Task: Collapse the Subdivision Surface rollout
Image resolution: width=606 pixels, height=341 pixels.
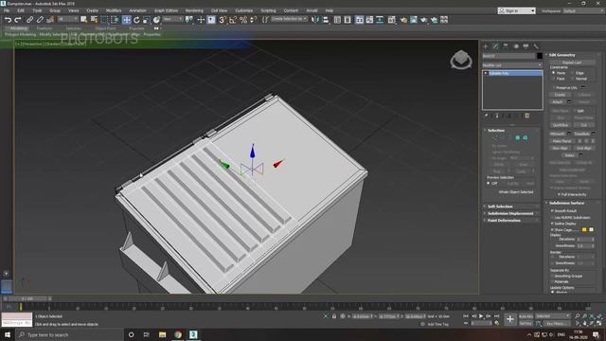Action: tap(572, 203)
